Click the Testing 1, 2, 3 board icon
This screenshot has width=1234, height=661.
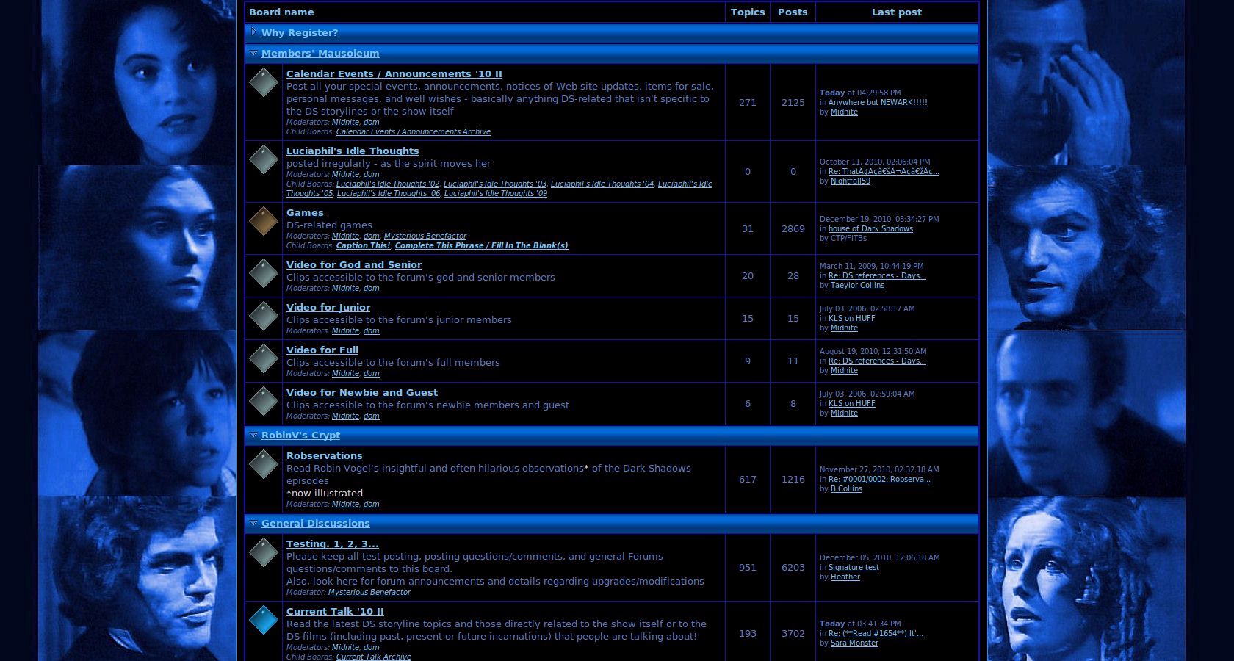click(263, 552)
